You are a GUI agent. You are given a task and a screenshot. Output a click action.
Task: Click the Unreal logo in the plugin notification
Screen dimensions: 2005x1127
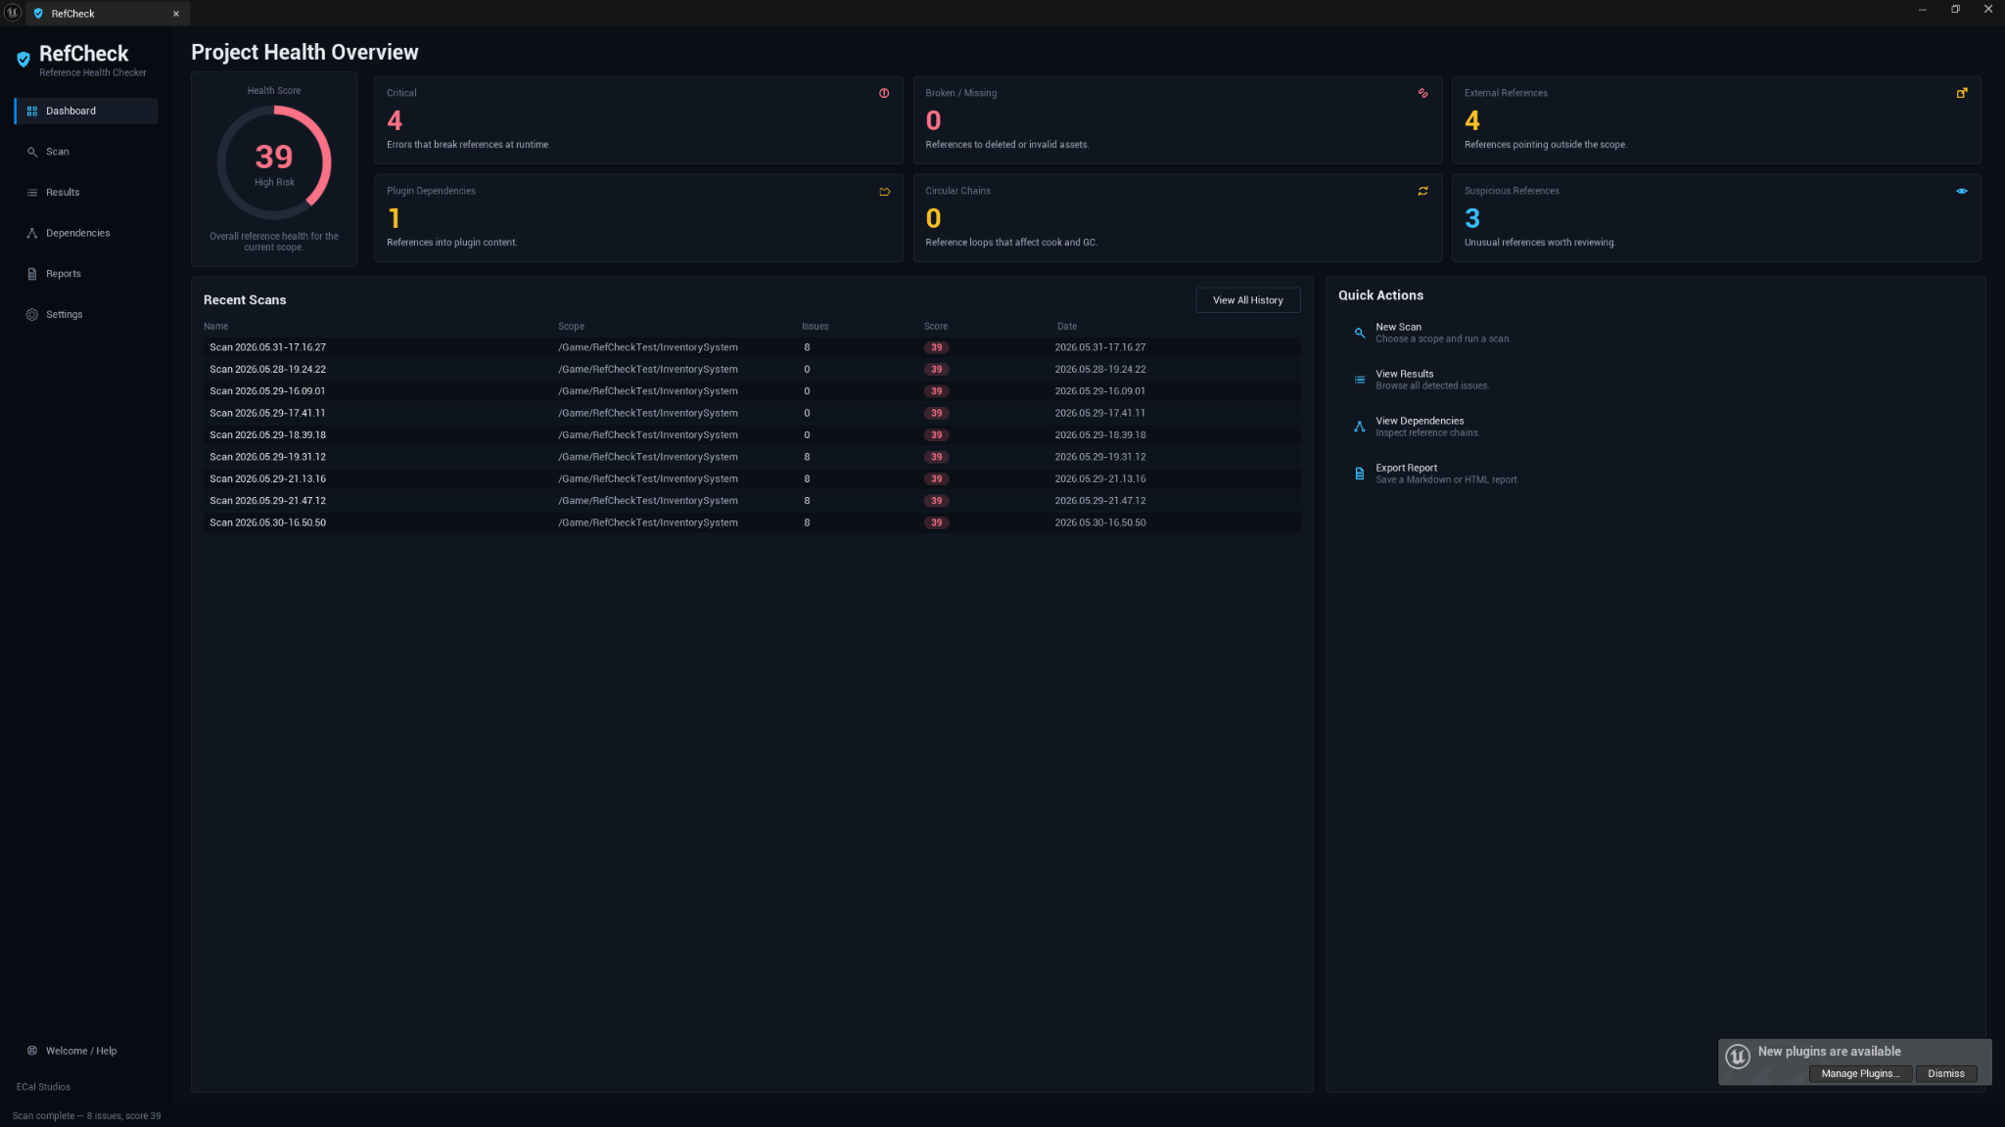[x=1738, y=1057]
